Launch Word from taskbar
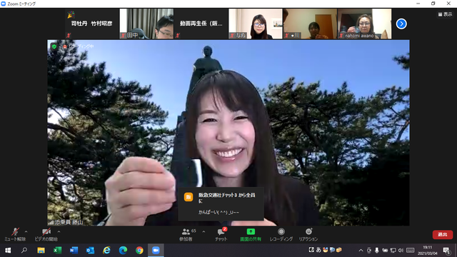This screenshot has height=257, width=457. tap(74, 251)
